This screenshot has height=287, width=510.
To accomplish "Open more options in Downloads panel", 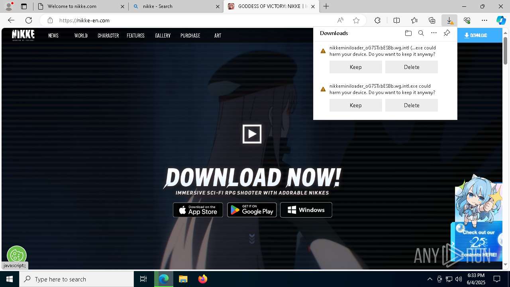I will click(x=434, y=33).
